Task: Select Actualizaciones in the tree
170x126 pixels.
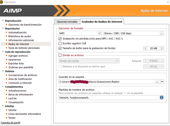Action: 17,91
